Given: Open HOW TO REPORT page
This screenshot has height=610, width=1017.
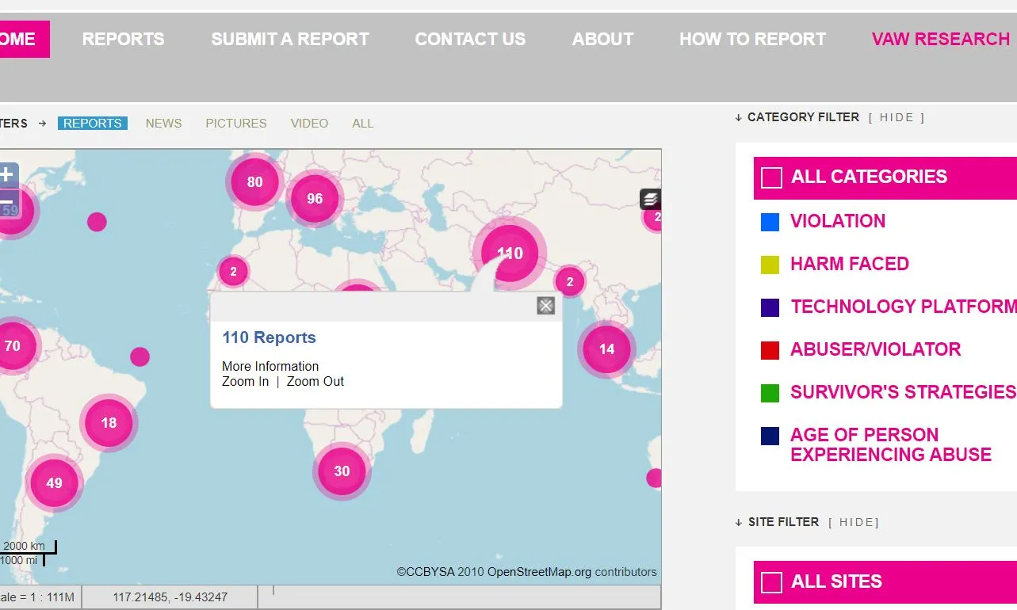Looking at the screenshot, I should click(752, 39).
